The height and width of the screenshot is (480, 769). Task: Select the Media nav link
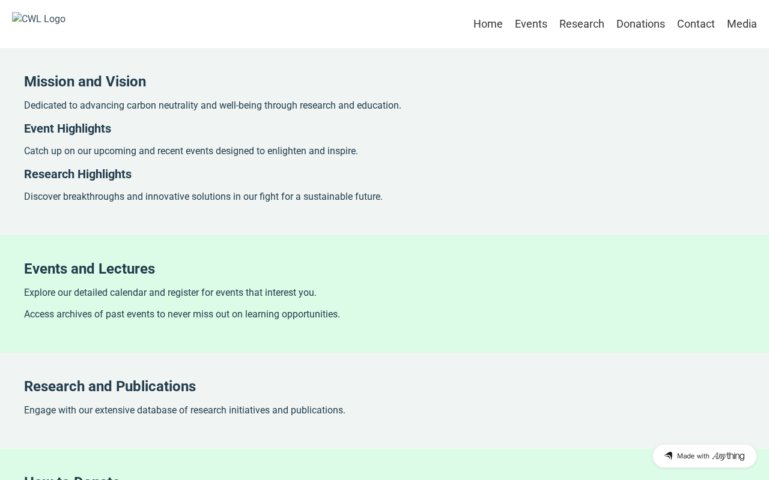tap(741, 24)
